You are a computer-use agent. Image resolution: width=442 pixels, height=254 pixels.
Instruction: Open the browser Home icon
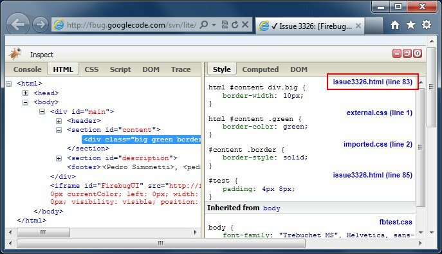click(x=395, y=25)
